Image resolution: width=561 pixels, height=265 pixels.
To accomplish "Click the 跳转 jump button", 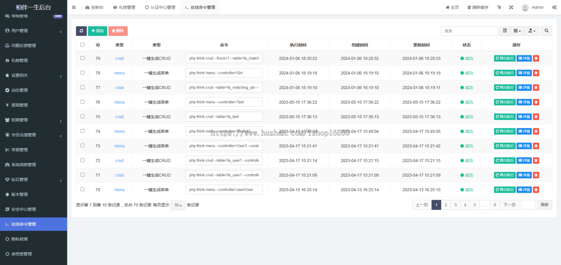I will coord(544,205).
